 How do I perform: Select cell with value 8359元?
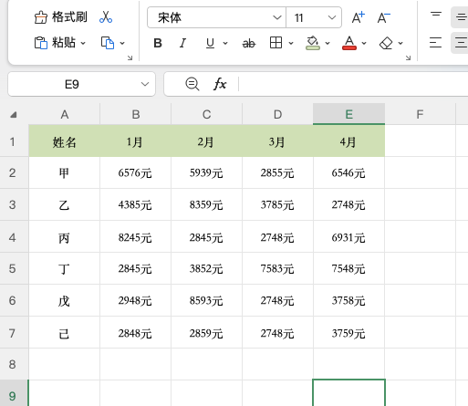click(207, 204)
